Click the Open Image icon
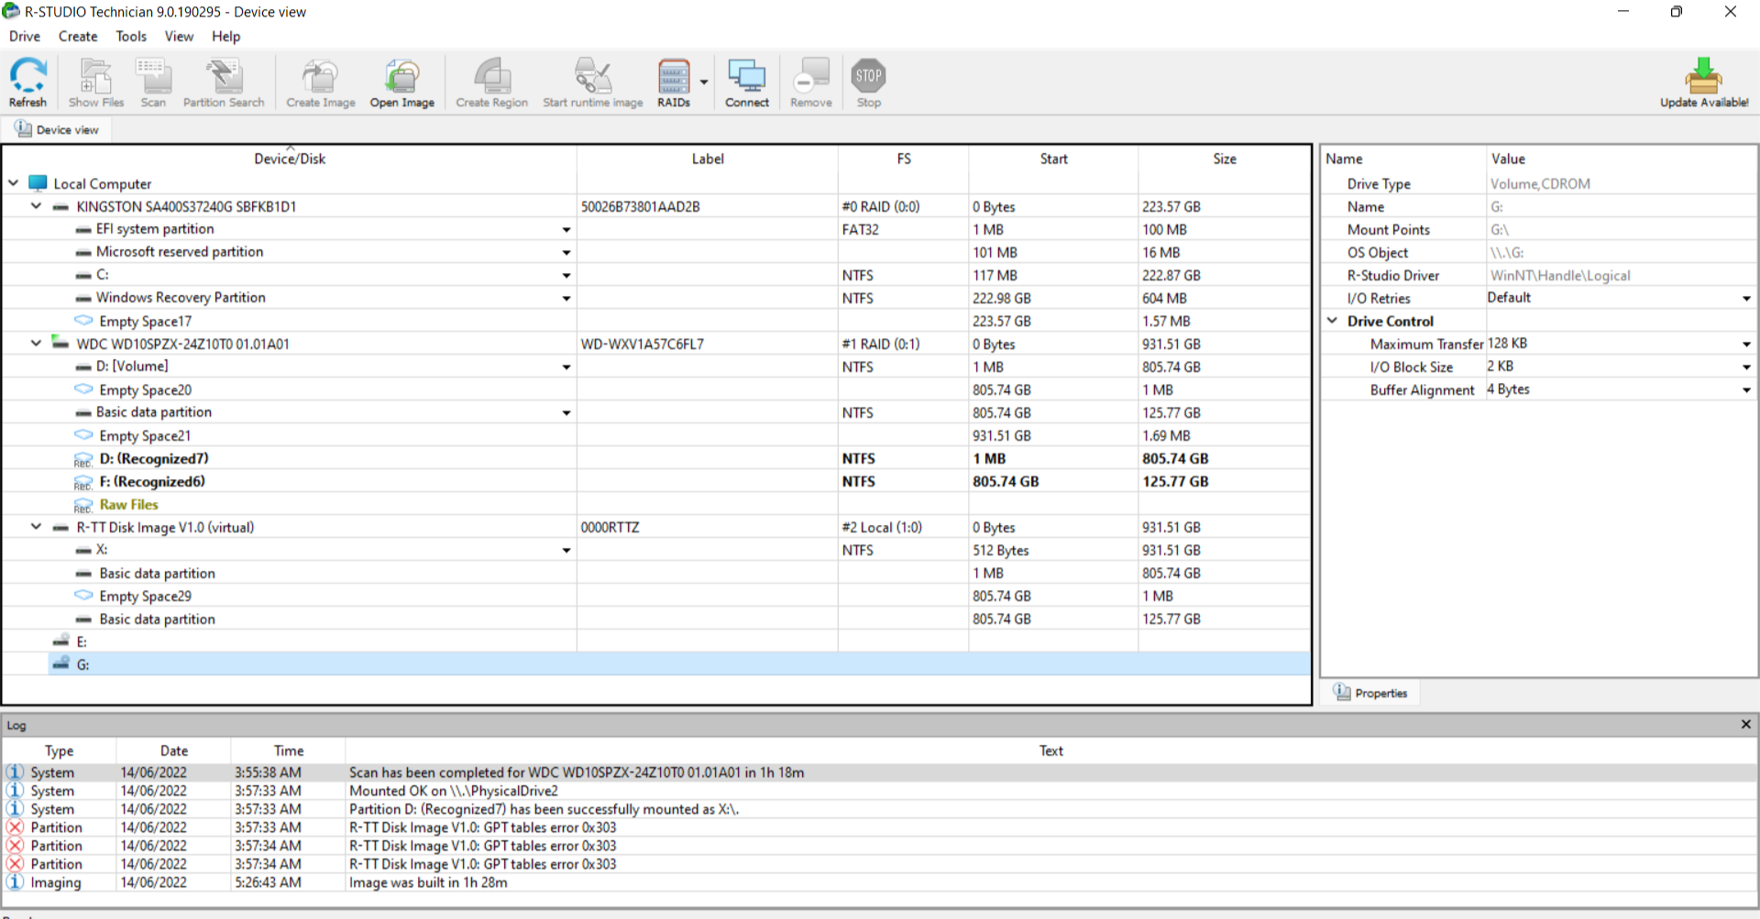 [402, 82]
